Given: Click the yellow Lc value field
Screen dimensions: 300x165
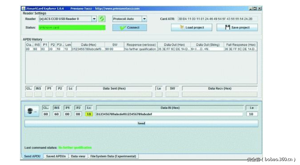Looking at the screenshot, I should click(89, 114).
